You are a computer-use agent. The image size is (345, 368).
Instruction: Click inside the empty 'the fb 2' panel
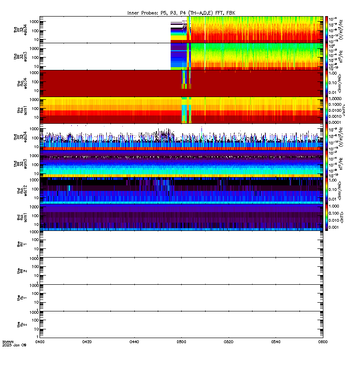181,325
